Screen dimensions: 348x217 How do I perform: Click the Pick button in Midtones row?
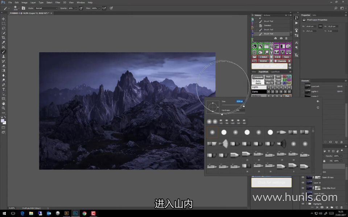pos(287,96)
